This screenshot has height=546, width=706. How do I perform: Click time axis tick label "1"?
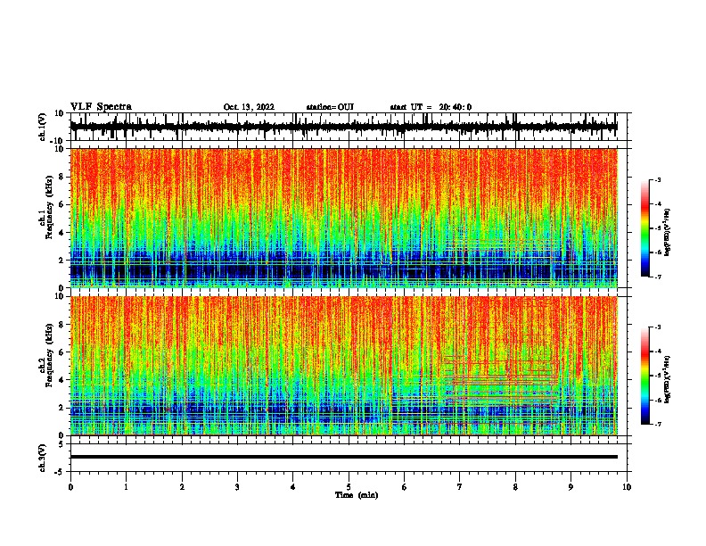pos(126,487)
